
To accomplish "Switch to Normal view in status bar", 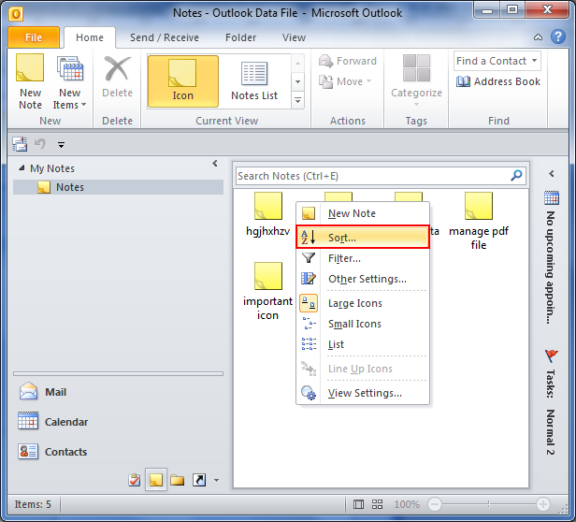I will (358, 504).
